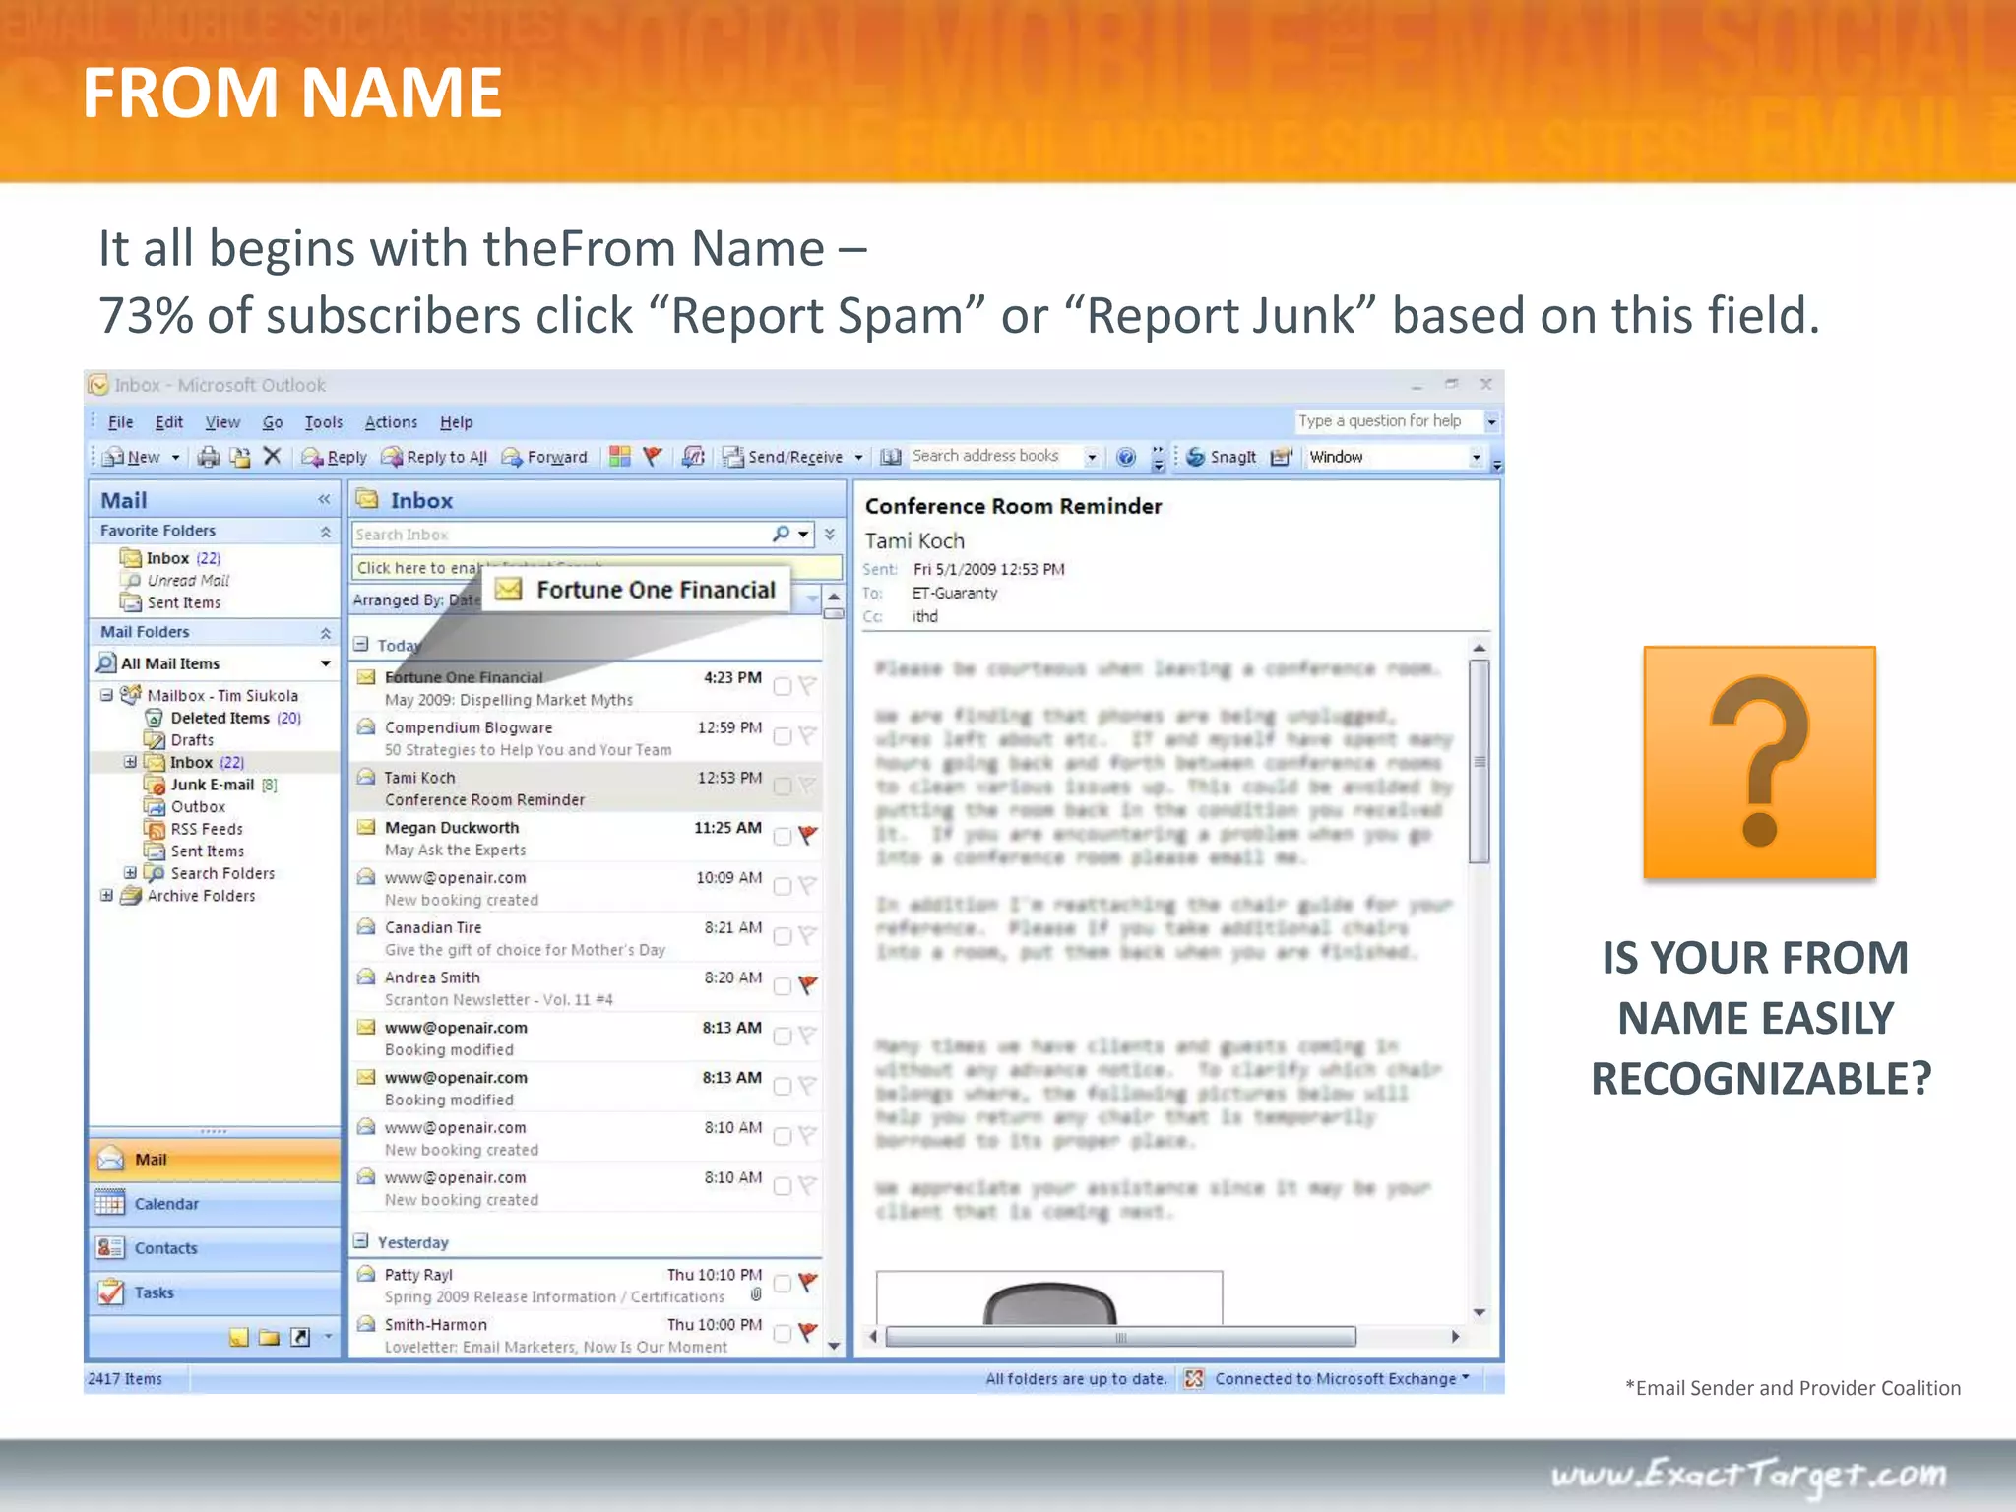This screenshot has width=2016, height=1512.
Task: Toggle flag on Canadian Tire email
Action: coord(808,935)
